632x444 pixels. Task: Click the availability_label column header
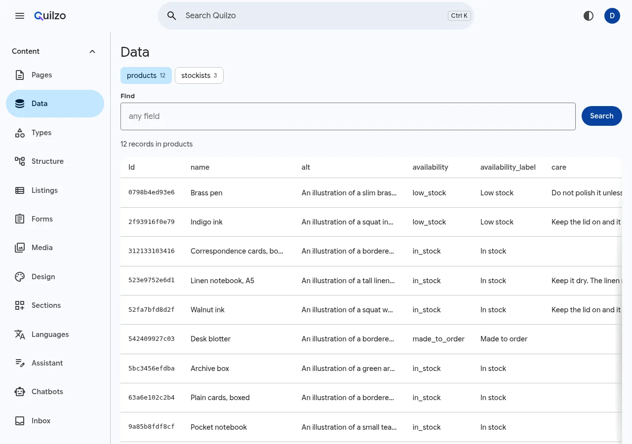508,167
